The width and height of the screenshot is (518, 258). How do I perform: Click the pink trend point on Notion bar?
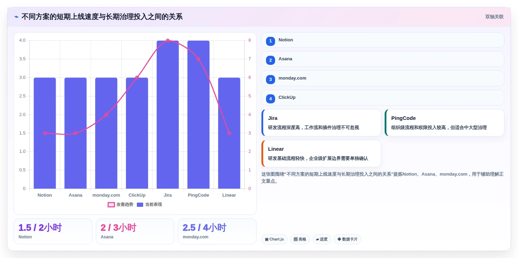45,133
